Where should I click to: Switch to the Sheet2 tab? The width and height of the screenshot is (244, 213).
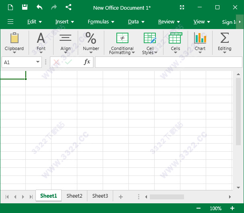click(74, 196)
